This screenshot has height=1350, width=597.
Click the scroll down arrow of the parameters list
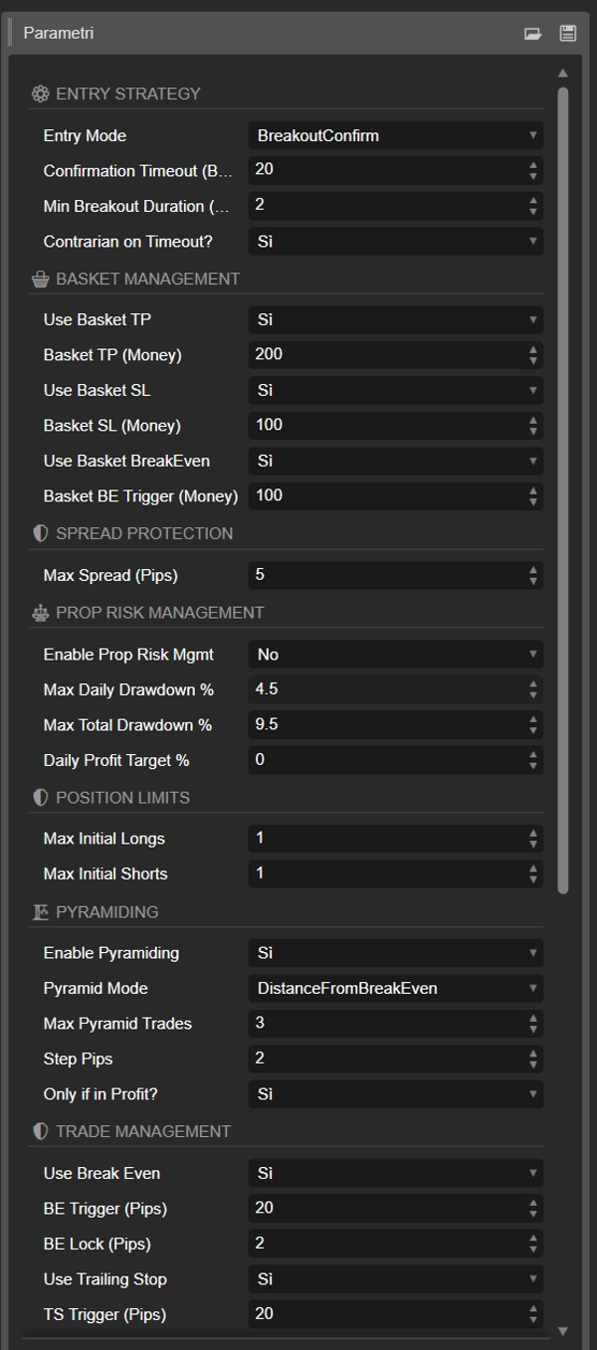tap(563, 1330)
